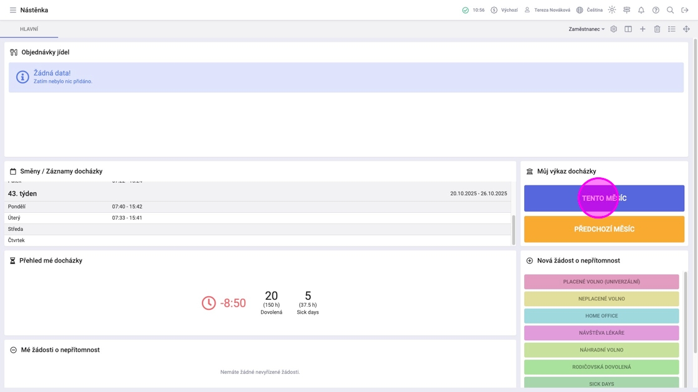Click the HOME OFFICE request button
Viewport: 698px width, 392px height.
601,315
